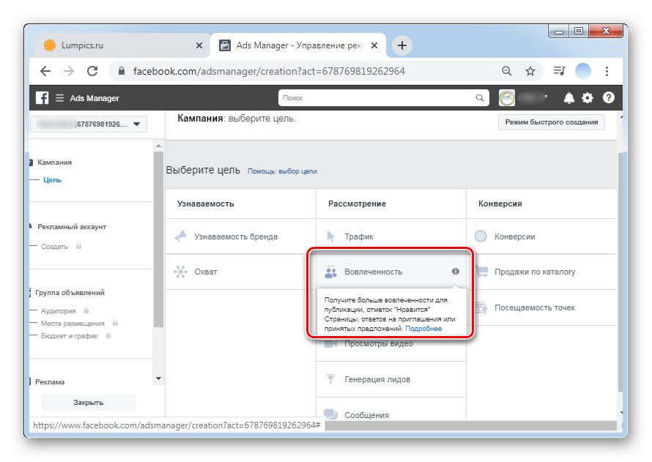The height and width of the screenshot is (462, 652).
Task: Click the Facebook logo icon
Action: click(42, 98)
